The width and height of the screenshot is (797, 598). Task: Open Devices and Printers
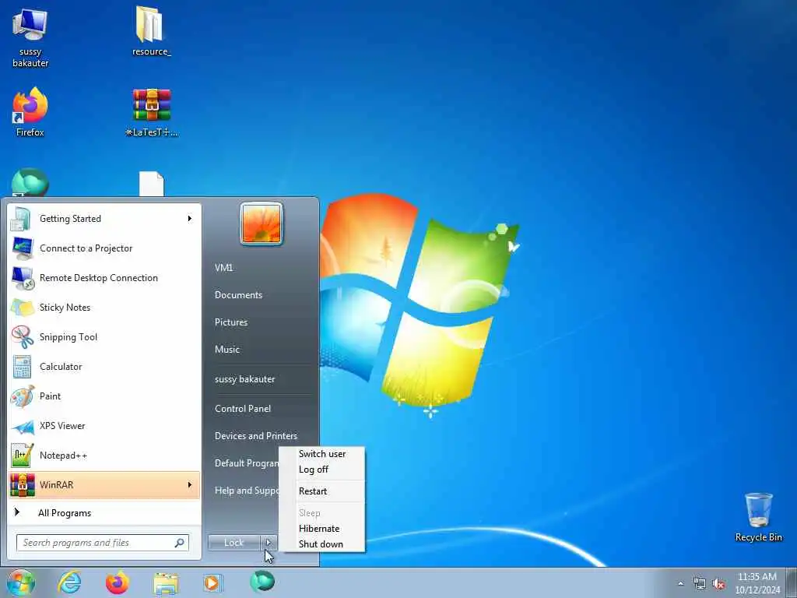tap(255, 436)
